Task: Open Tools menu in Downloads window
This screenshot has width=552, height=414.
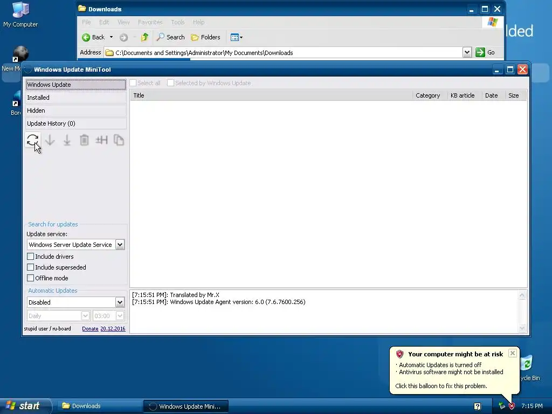Action: (178, 22)
